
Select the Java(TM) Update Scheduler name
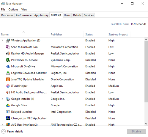point(28,80)
